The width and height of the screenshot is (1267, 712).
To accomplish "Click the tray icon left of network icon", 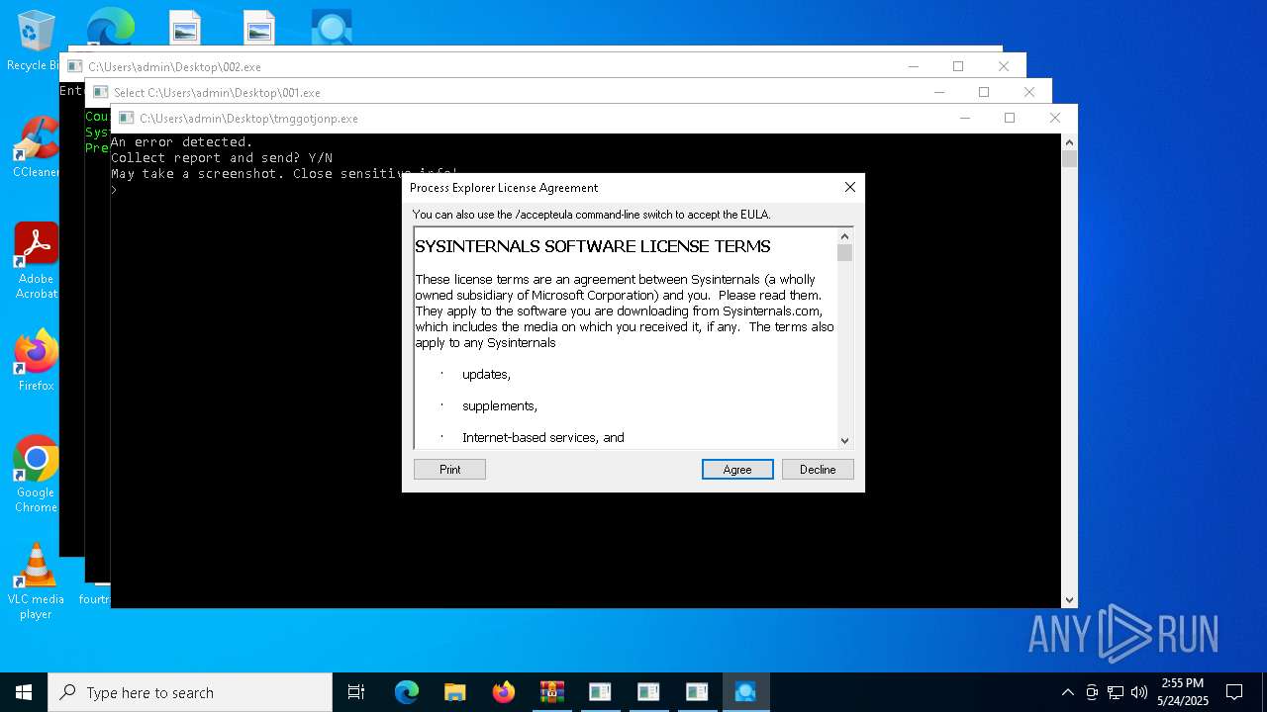I will click(x=1092, y=692).
